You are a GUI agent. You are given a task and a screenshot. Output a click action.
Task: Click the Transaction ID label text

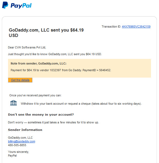tap(111, 26)
